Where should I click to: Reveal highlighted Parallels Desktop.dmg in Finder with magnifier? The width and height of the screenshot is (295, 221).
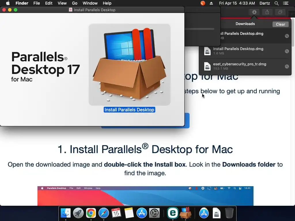(287, 36)
